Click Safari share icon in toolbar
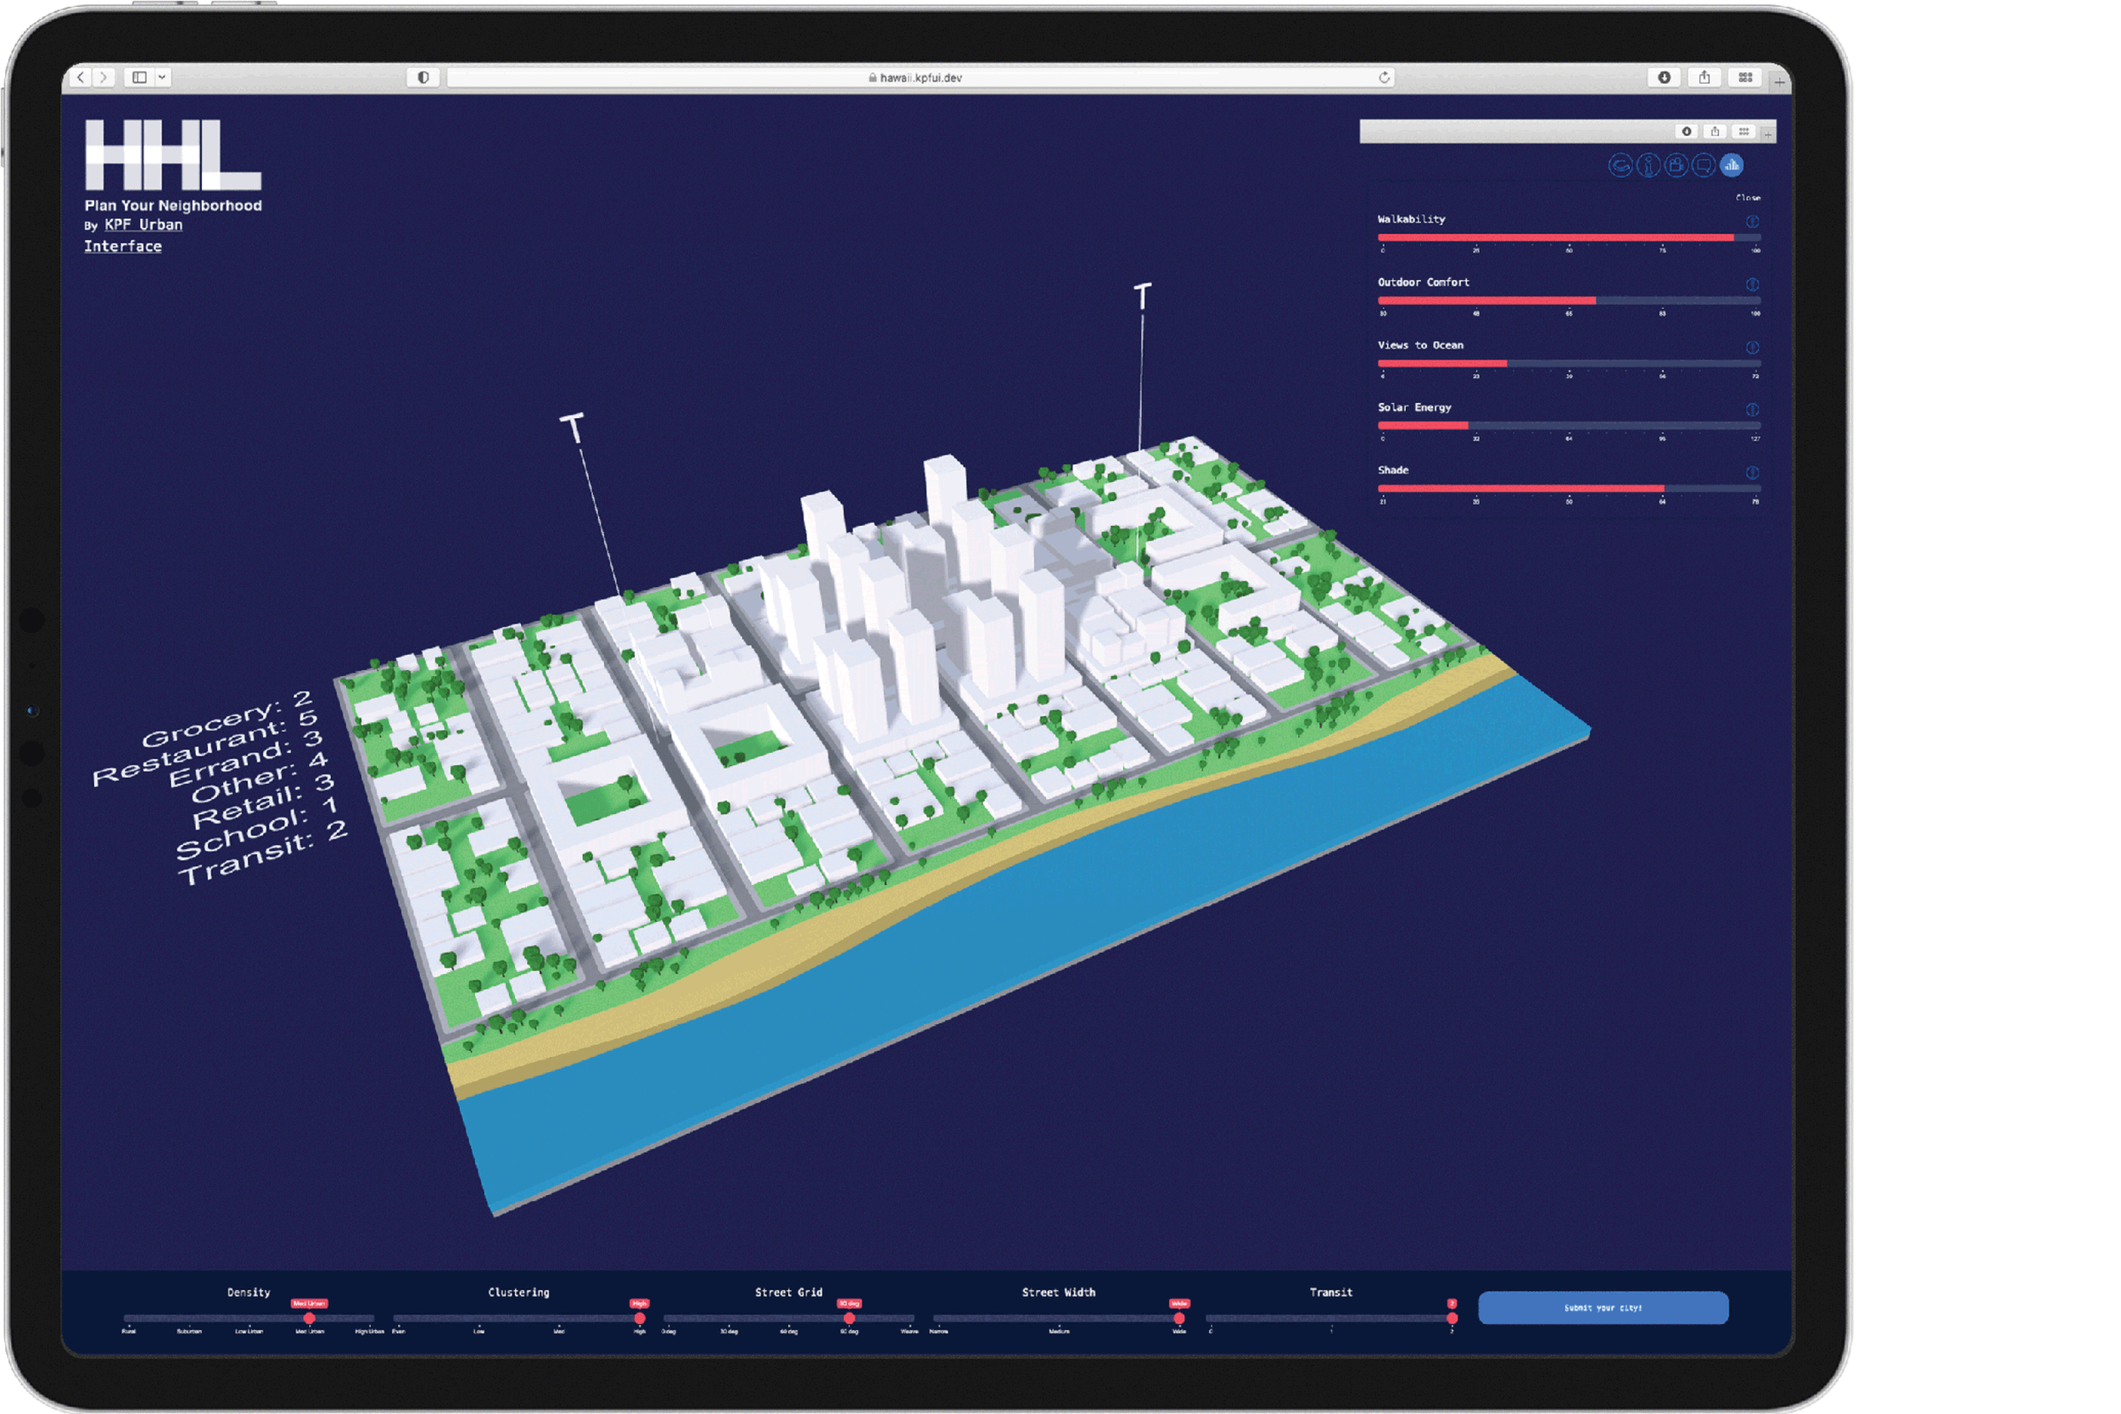Image resolution: width=2121 pixels, height=1414 pixels. tap(1704, 77)
